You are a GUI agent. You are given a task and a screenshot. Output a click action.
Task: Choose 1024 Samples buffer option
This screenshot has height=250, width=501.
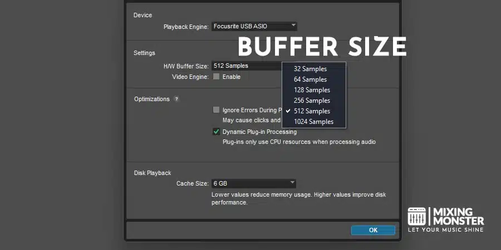point(313,122)
